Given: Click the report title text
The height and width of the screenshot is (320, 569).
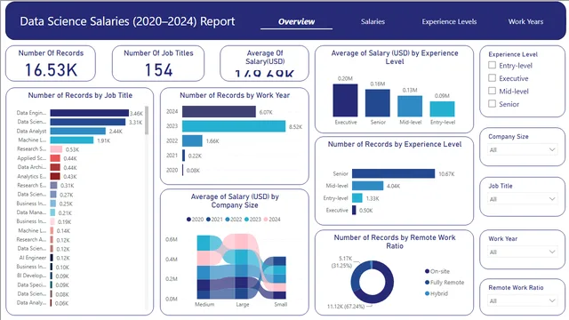Looking at the screenshot, I should pos(127,21).
